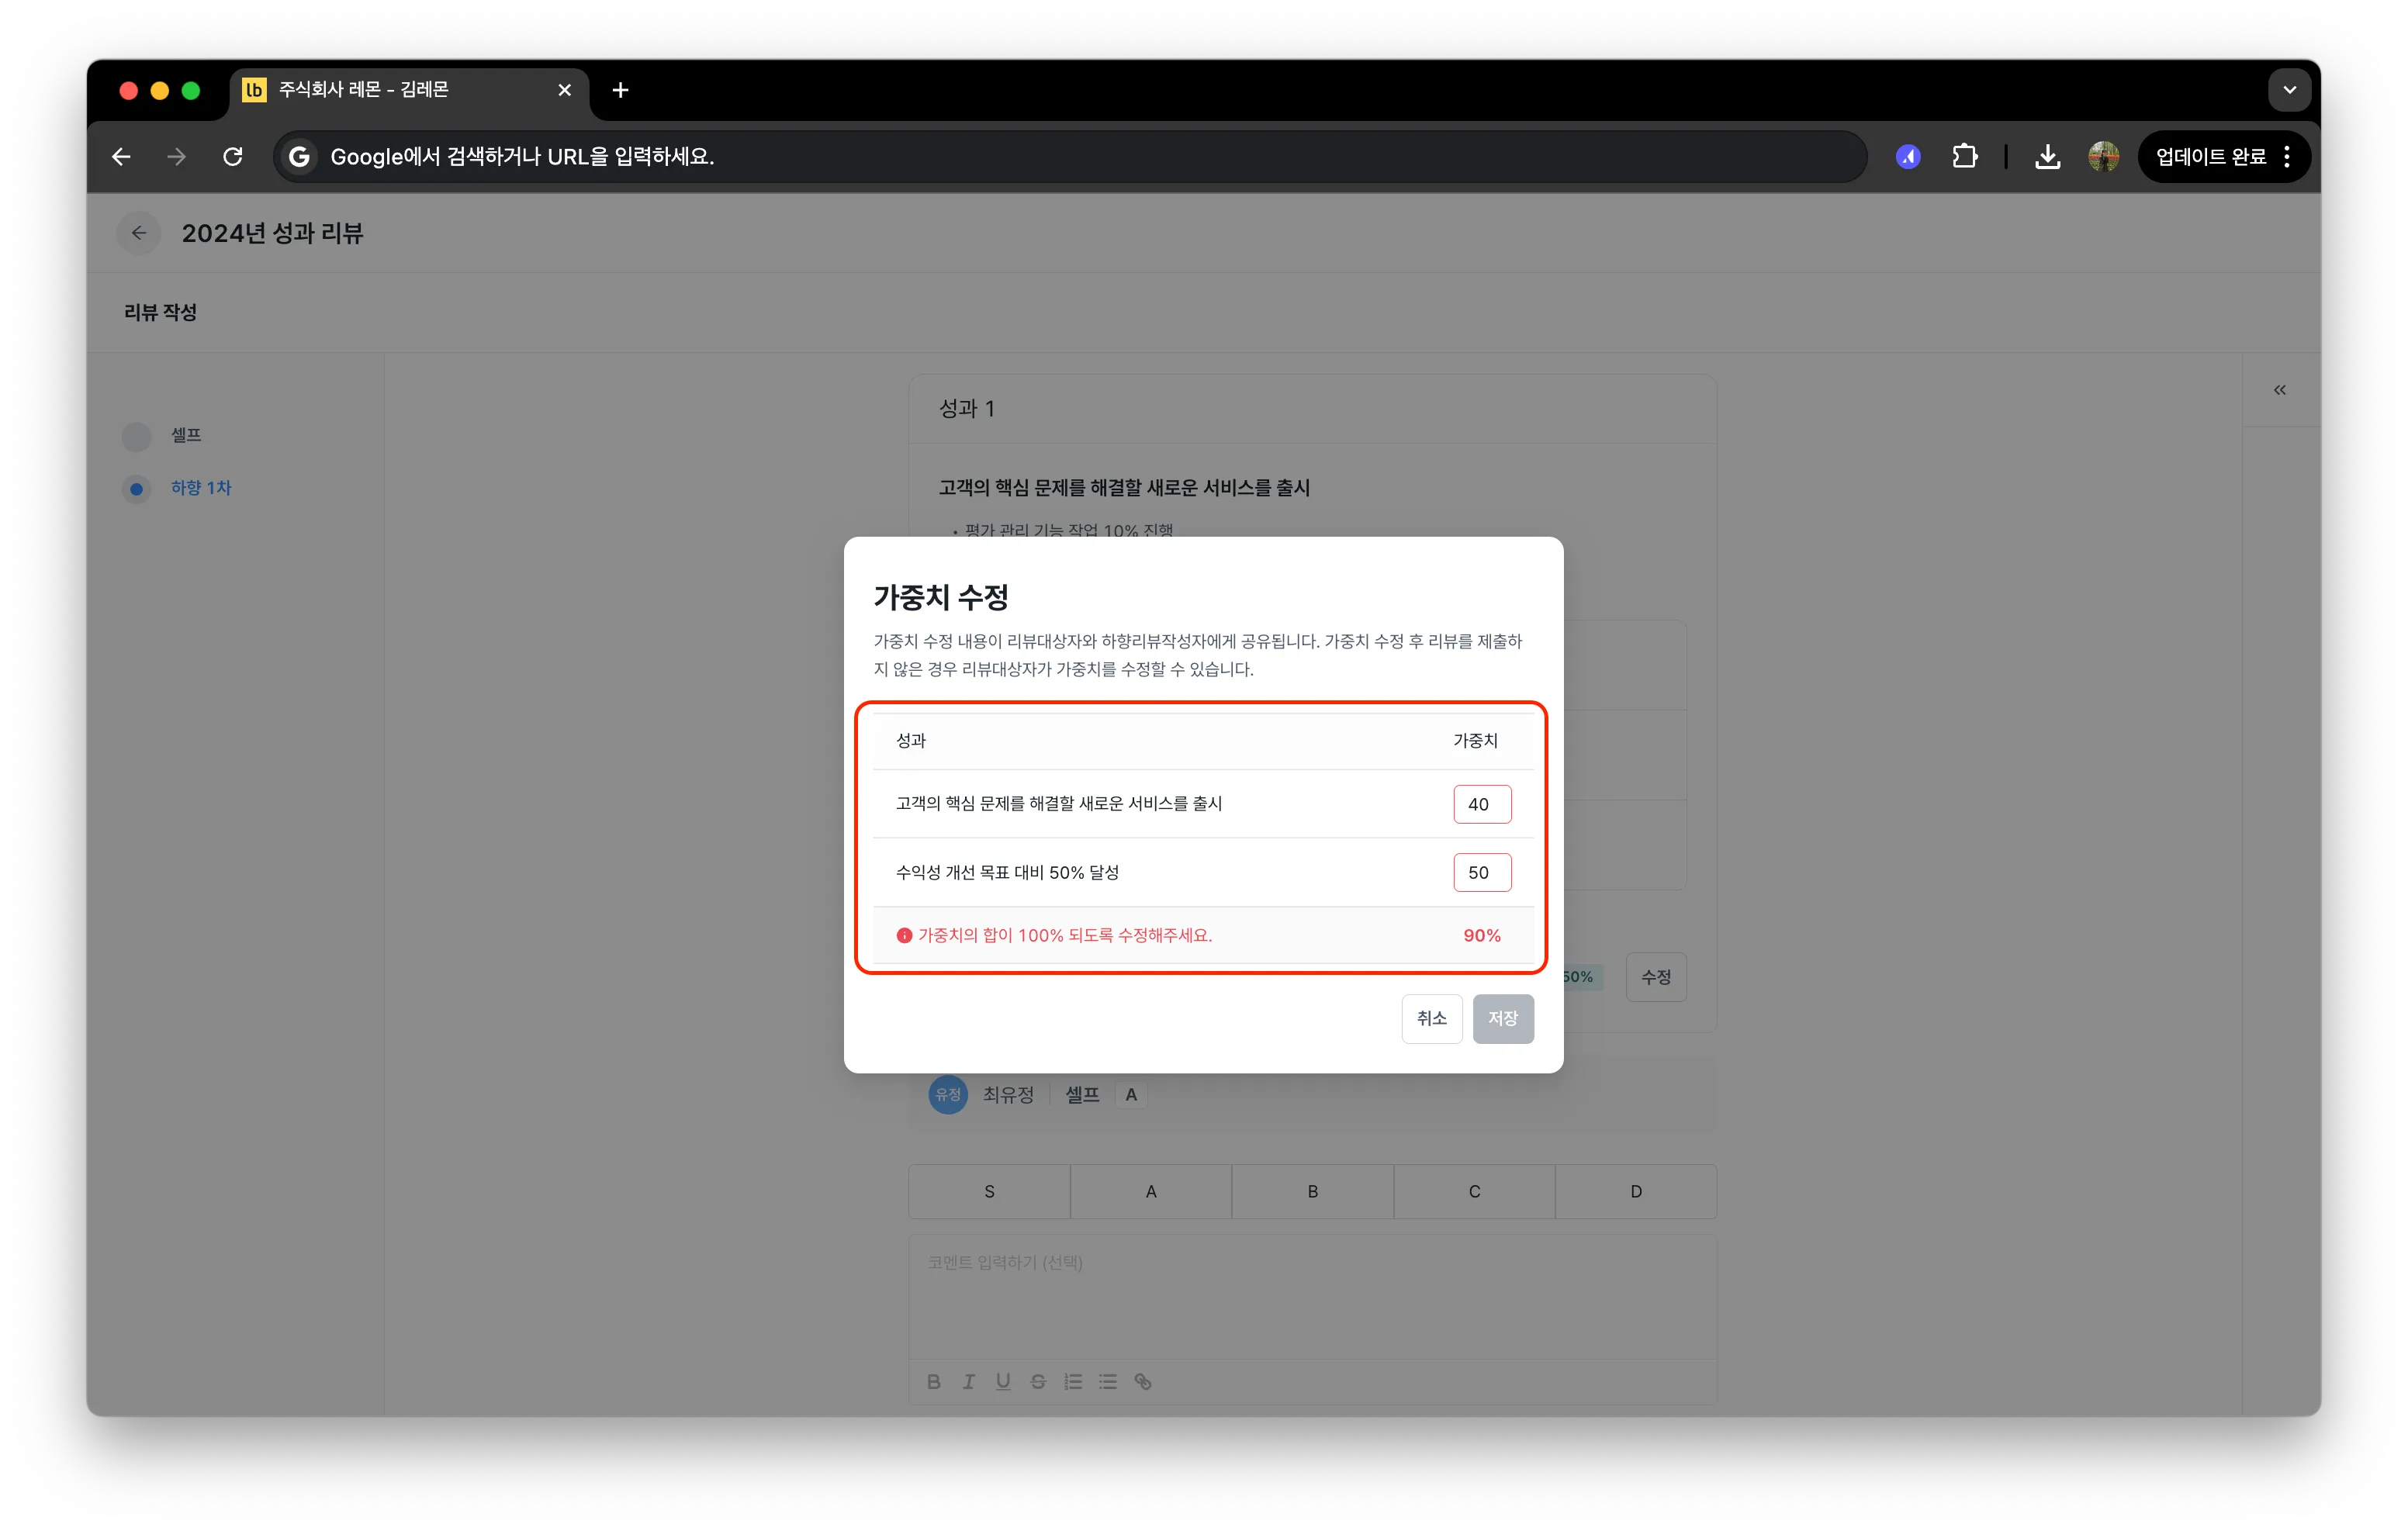Click the browser back arrow
This screenshot has width=2408, height=1531.
pyautogui.click(x=121, y=157)
